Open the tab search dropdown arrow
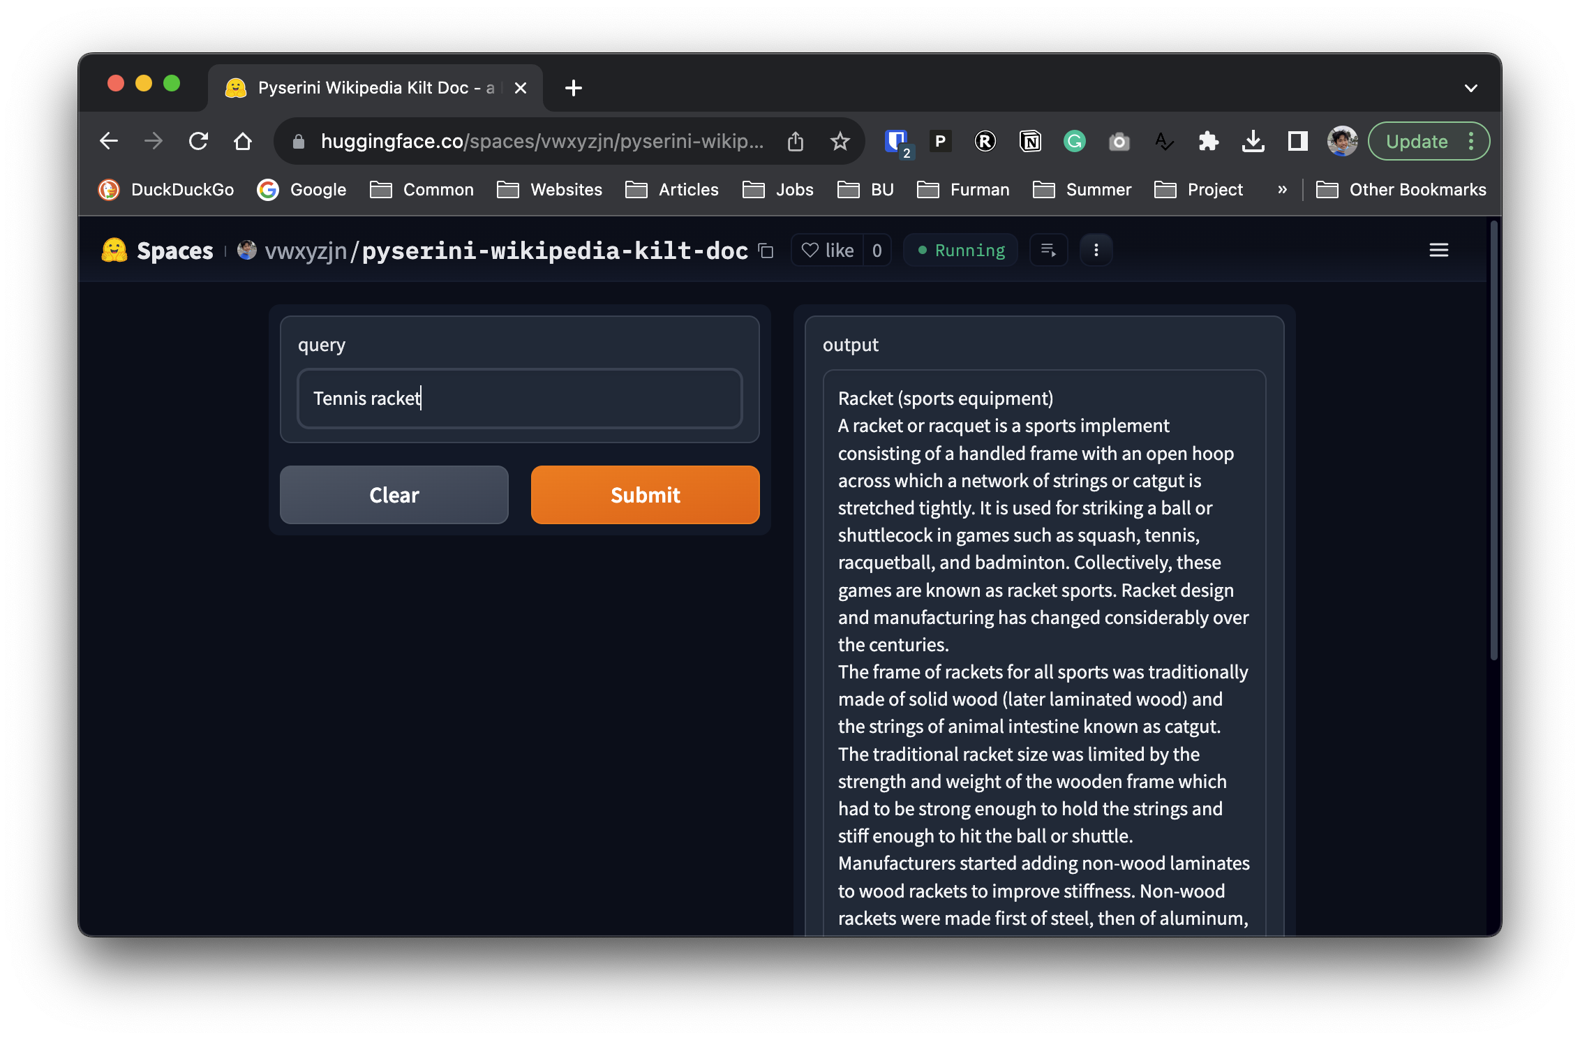Screen dimensions: 1580x1040 (1471, 88)
